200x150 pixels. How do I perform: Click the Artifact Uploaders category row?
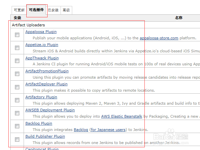click(x=105, y=25)
